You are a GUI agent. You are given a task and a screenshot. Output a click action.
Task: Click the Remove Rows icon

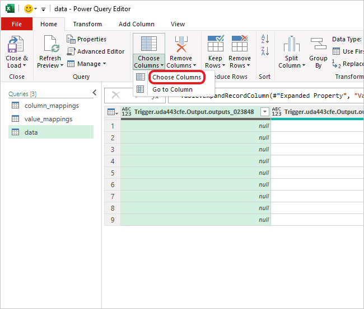(240, 44)
